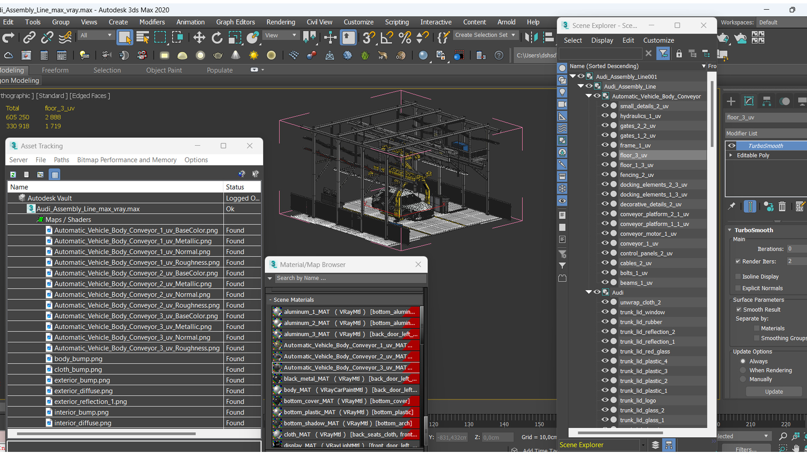807x454 pixels.
Task: Select body_MAT VRayCarPaintMtl material
Action: coord(346,390)
